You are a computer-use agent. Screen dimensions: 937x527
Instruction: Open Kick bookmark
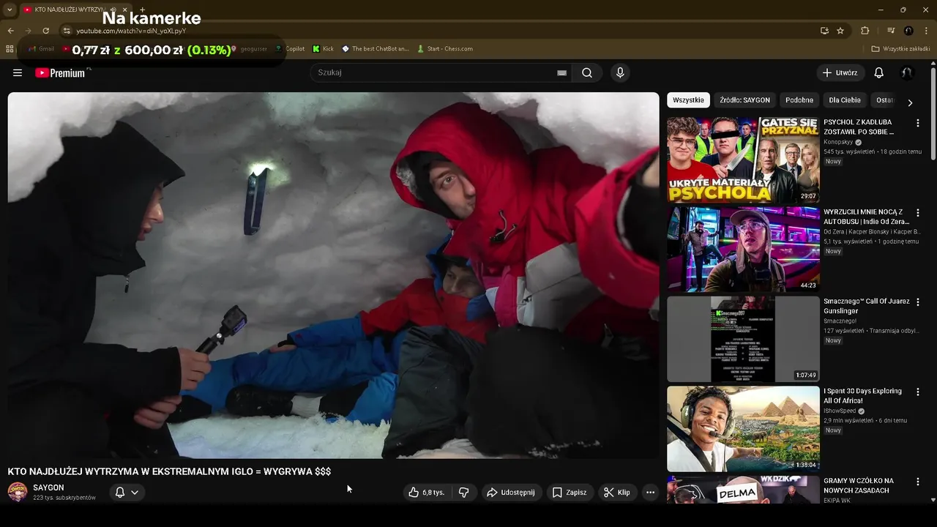[323, 49]
